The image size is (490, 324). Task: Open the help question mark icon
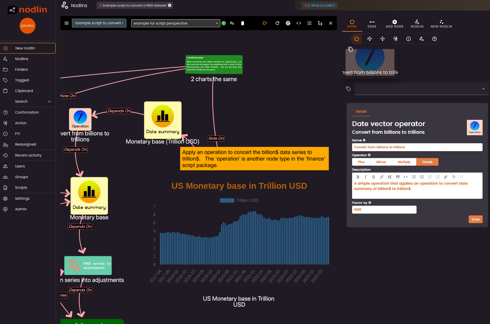434,39
